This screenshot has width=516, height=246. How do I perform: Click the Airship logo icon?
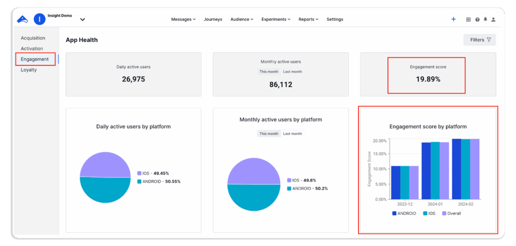pyautogui.click(x=22, y=19)
